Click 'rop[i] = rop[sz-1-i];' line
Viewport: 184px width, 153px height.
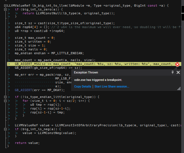point(50,108)
